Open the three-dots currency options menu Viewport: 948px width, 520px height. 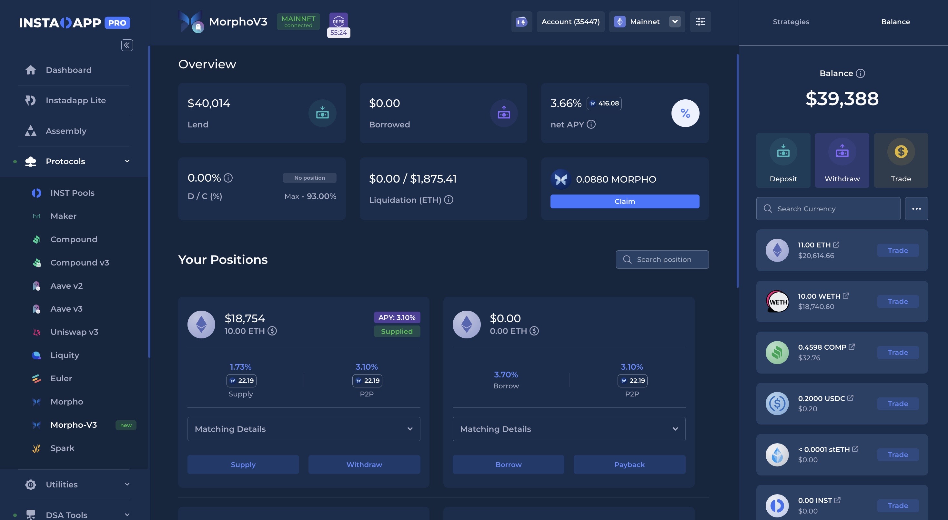(x=916, y=209)
